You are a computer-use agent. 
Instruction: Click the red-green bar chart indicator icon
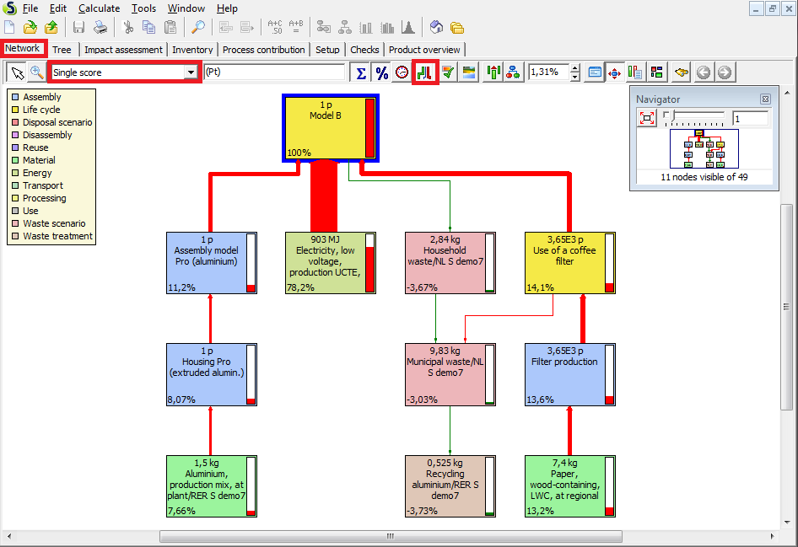pyautogui.click(x=424, y=72)
